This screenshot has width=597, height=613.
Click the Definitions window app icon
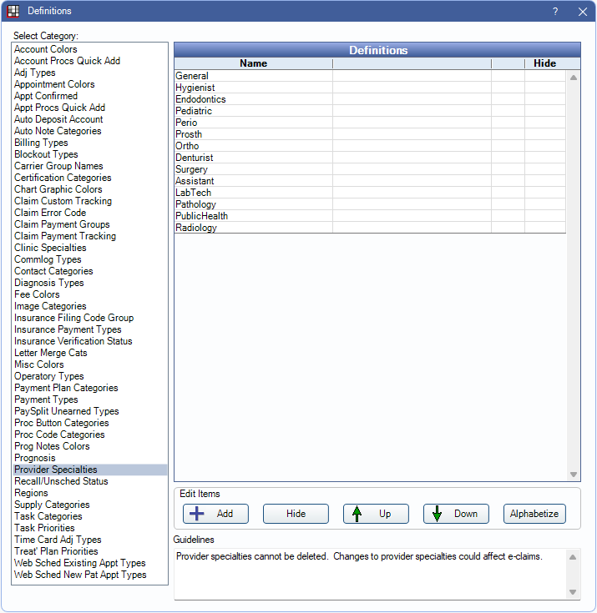pyautogui.click(x=13, y=12)
